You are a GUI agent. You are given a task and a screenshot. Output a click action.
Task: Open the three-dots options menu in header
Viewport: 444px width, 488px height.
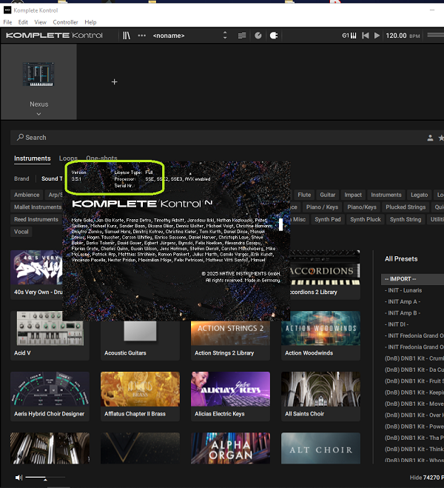(142, 36)
